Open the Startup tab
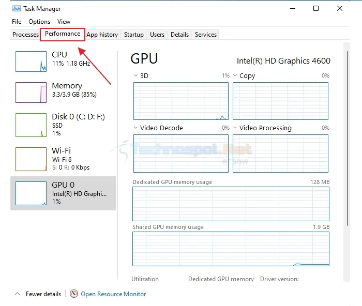Viewport: 362px width, 306px height. click(134, 35)
